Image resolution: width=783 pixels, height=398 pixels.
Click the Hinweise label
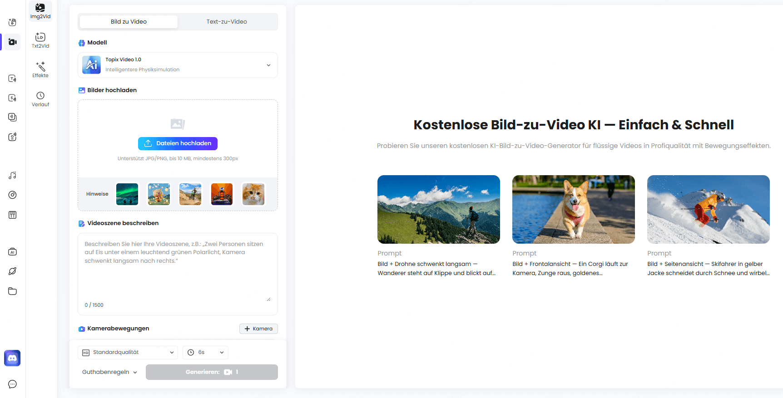tap(97, 194)
